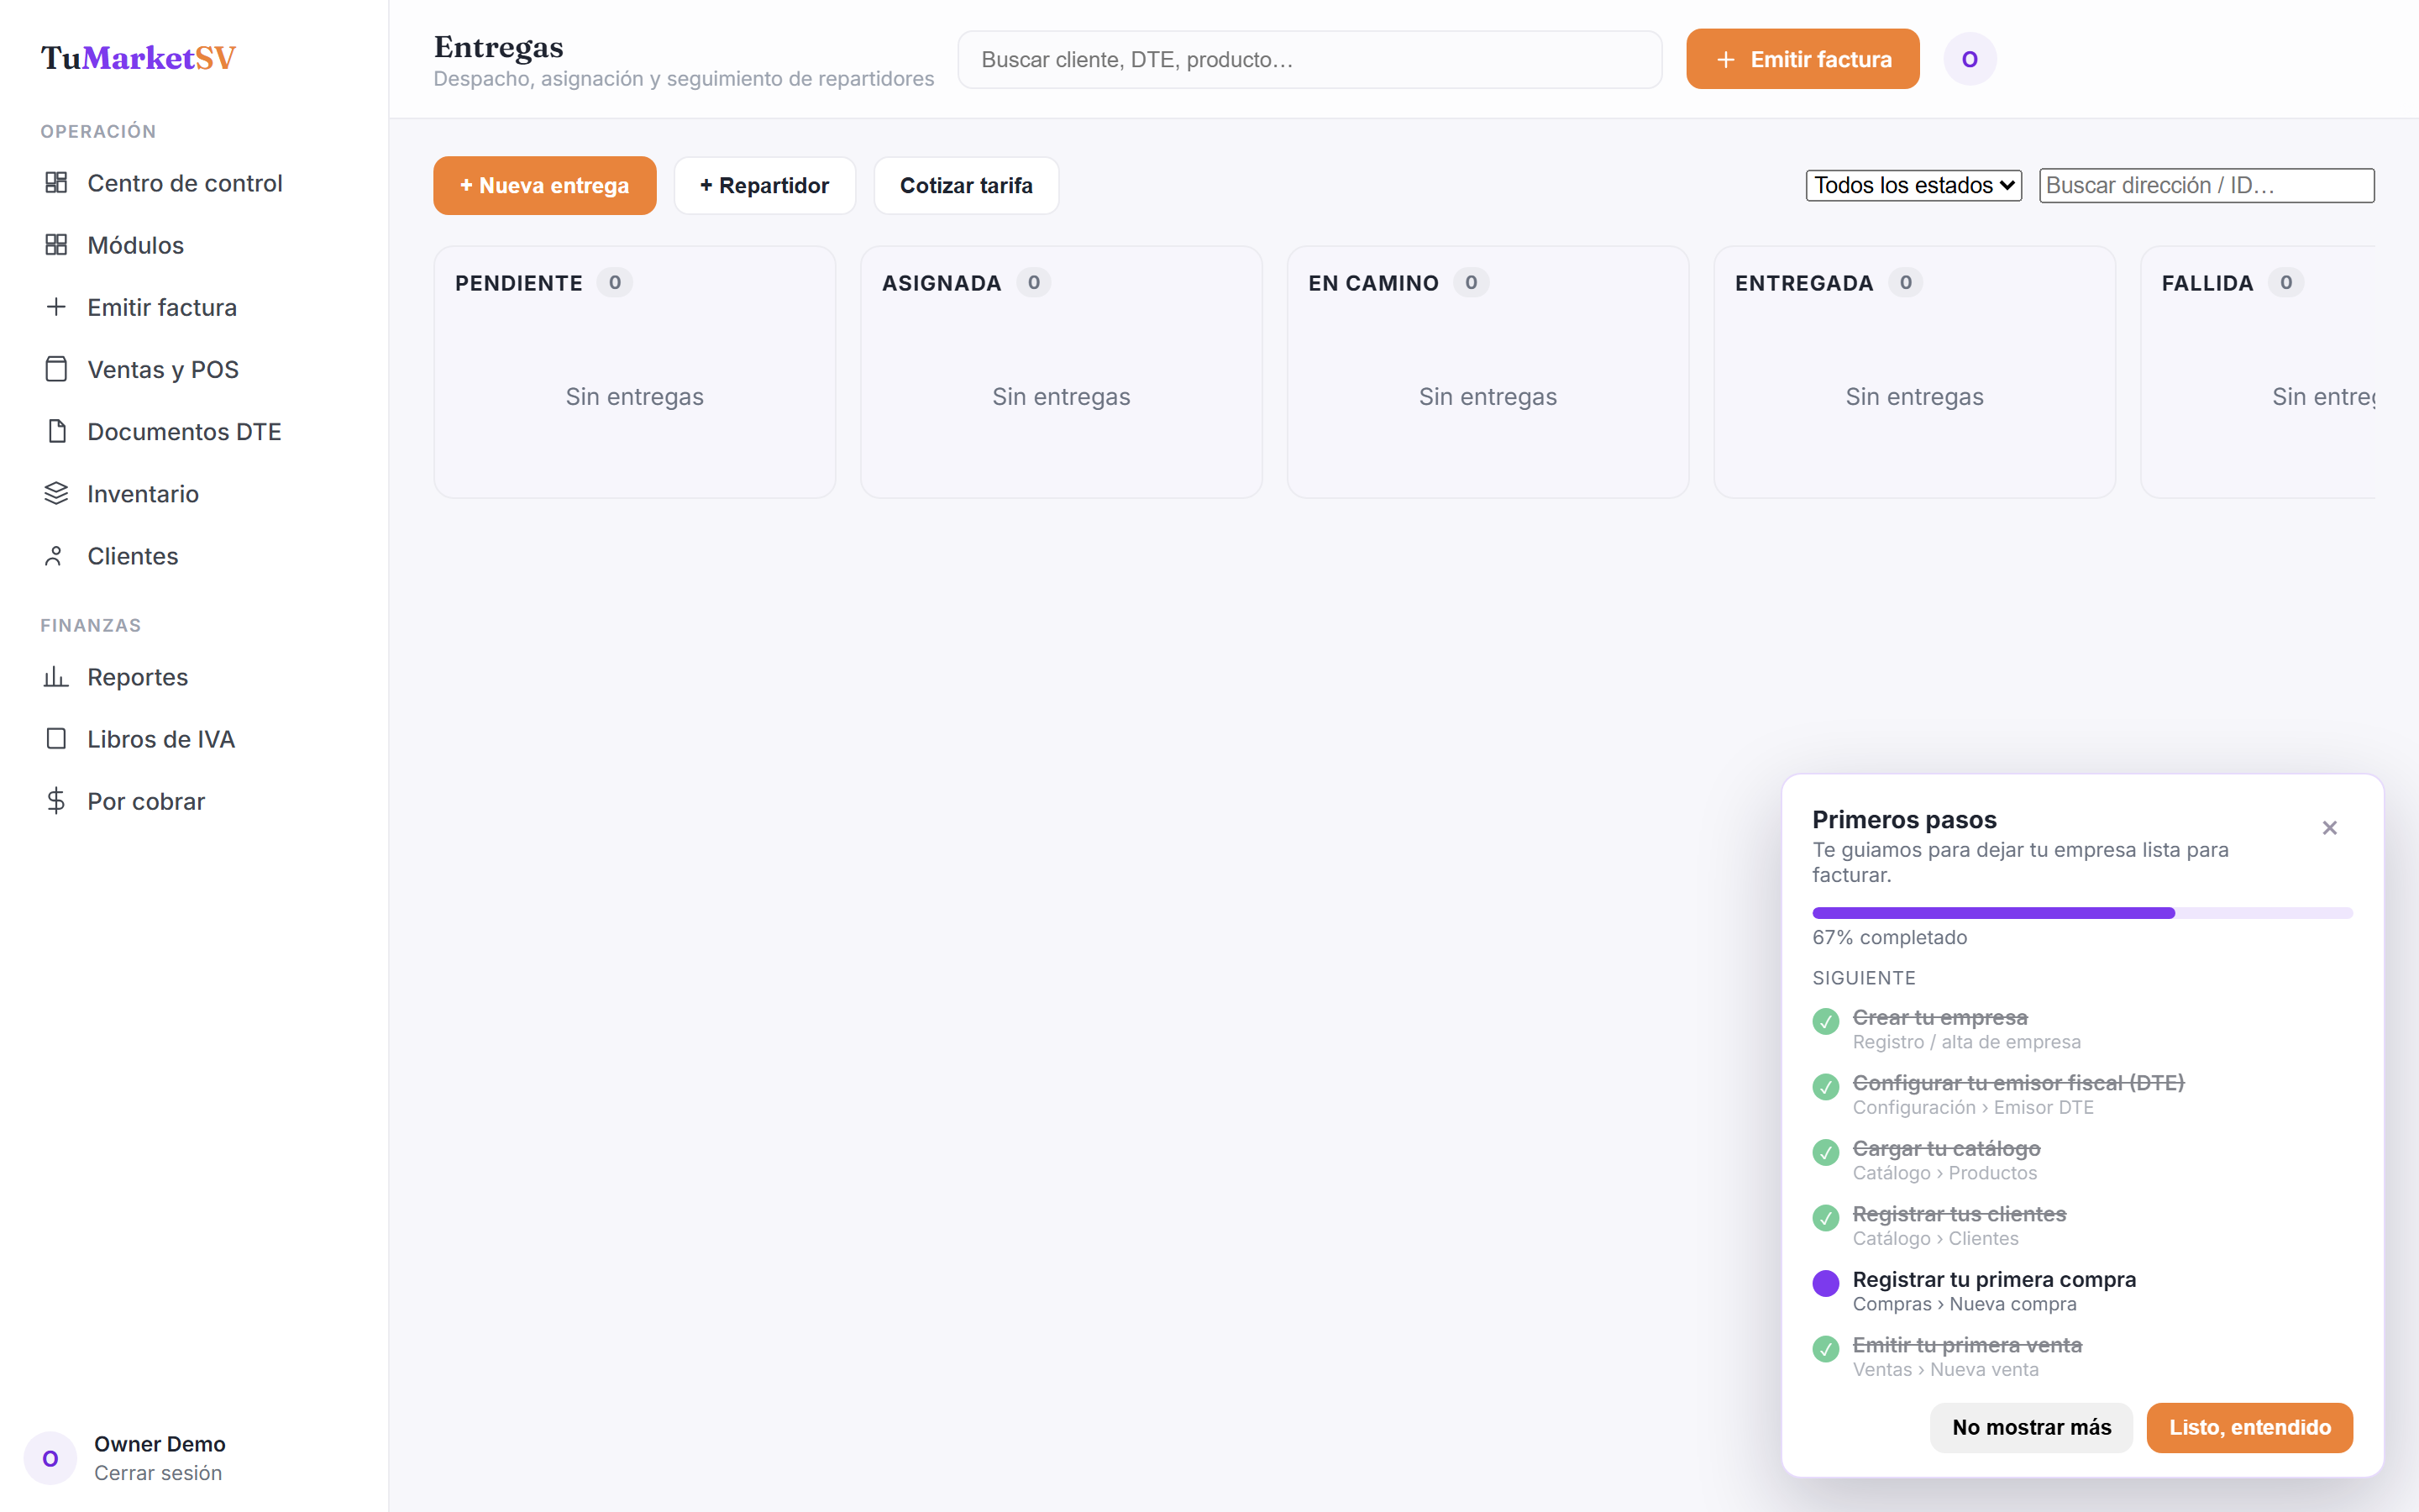Image resolution: width=2419 pixels, height=1512 pixels.
Task: Open Ventas y POS section
Action: tap(163, 369)
